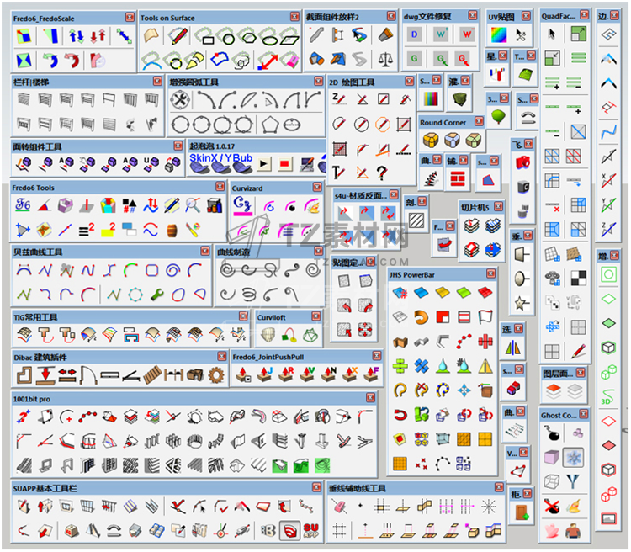This screenshot has width=631, height=552.
Task: Click the orange spiral ring icon in JHS PowerBar
Action: [x=421, y=317]
